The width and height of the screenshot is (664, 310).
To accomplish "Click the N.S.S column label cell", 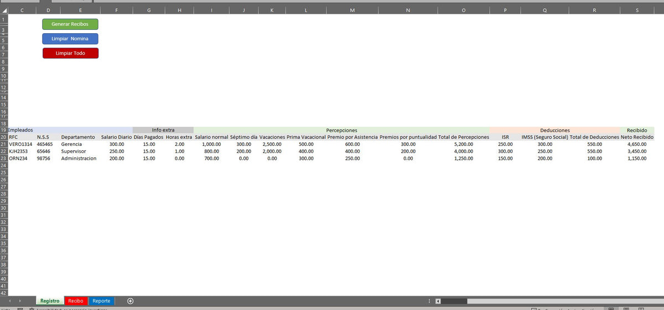I will pyautogui.click(x=48, y=137).
